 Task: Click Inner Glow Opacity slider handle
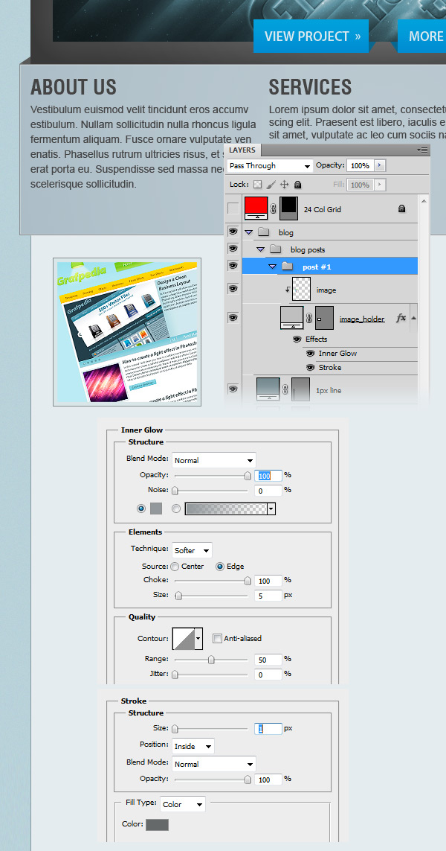(x=248, y=476)
